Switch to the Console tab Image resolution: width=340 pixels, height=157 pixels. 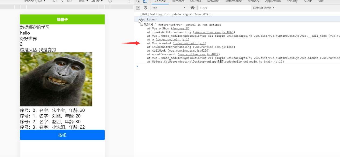pos(160,1)
